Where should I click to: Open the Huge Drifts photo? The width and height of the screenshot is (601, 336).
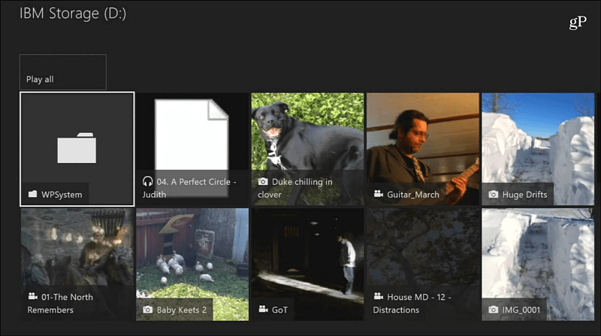[x=538, y=149]
